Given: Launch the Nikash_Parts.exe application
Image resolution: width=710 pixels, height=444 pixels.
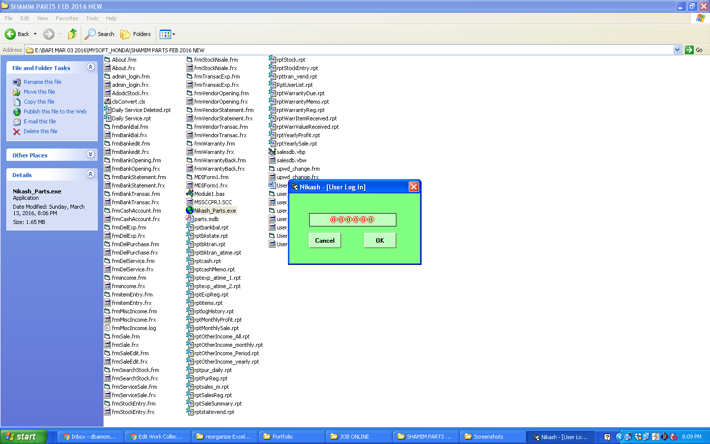Looking at the screenshot, I should coord(214,210).
